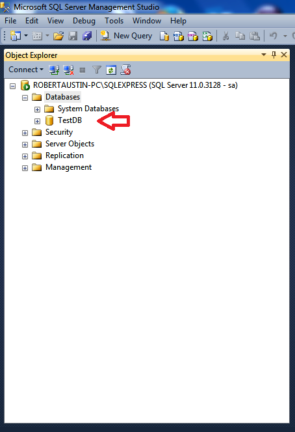Click the Open File folder icon
Image resolution: width=295 pixels, height=432 pixels.
click(x=58, y=36)
